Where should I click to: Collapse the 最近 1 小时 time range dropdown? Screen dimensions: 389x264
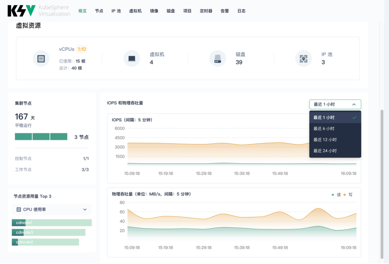coord(335,104)
